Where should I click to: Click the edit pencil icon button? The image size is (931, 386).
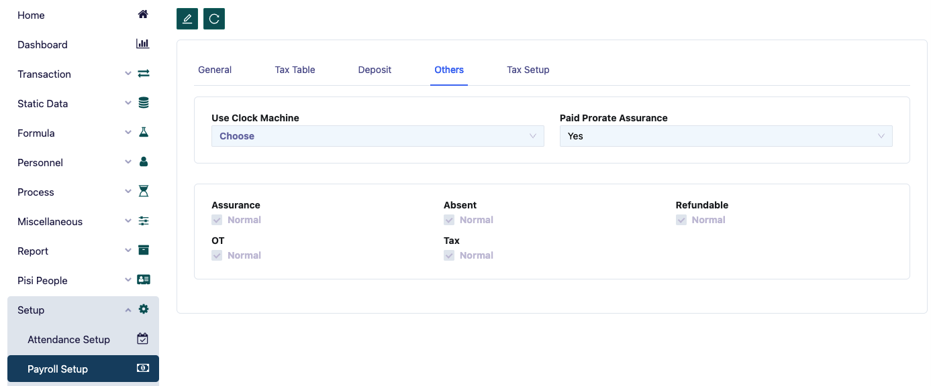pyautogui.click(x=187, y=19)
